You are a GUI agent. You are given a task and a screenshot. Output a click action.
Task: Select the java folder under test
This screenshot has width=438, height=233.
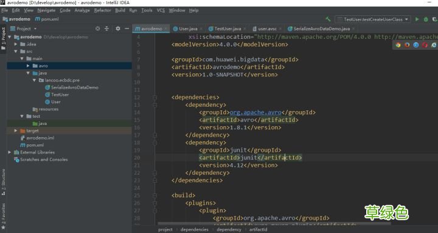pyautogui.click(x=40, y=123)
